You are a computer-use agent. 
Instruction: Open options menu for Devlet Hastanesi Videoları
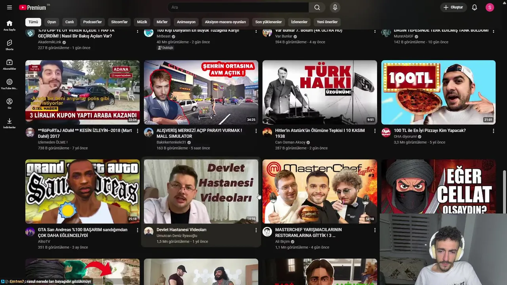coord(256,230)
